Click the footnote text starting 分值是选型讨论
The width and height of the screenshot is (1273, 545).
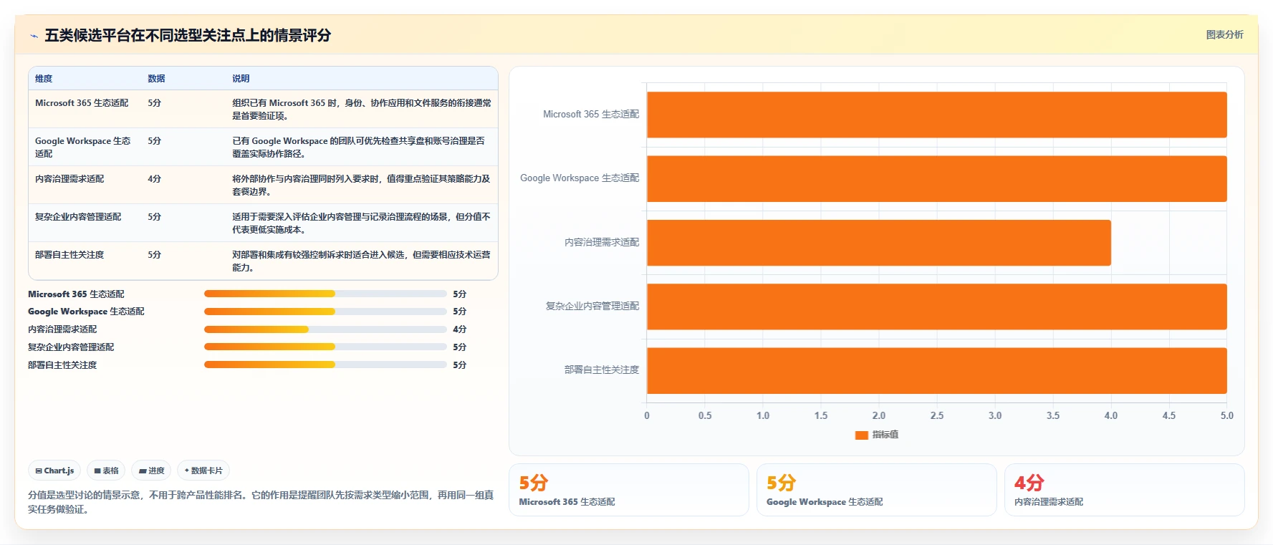coord(261,502)
